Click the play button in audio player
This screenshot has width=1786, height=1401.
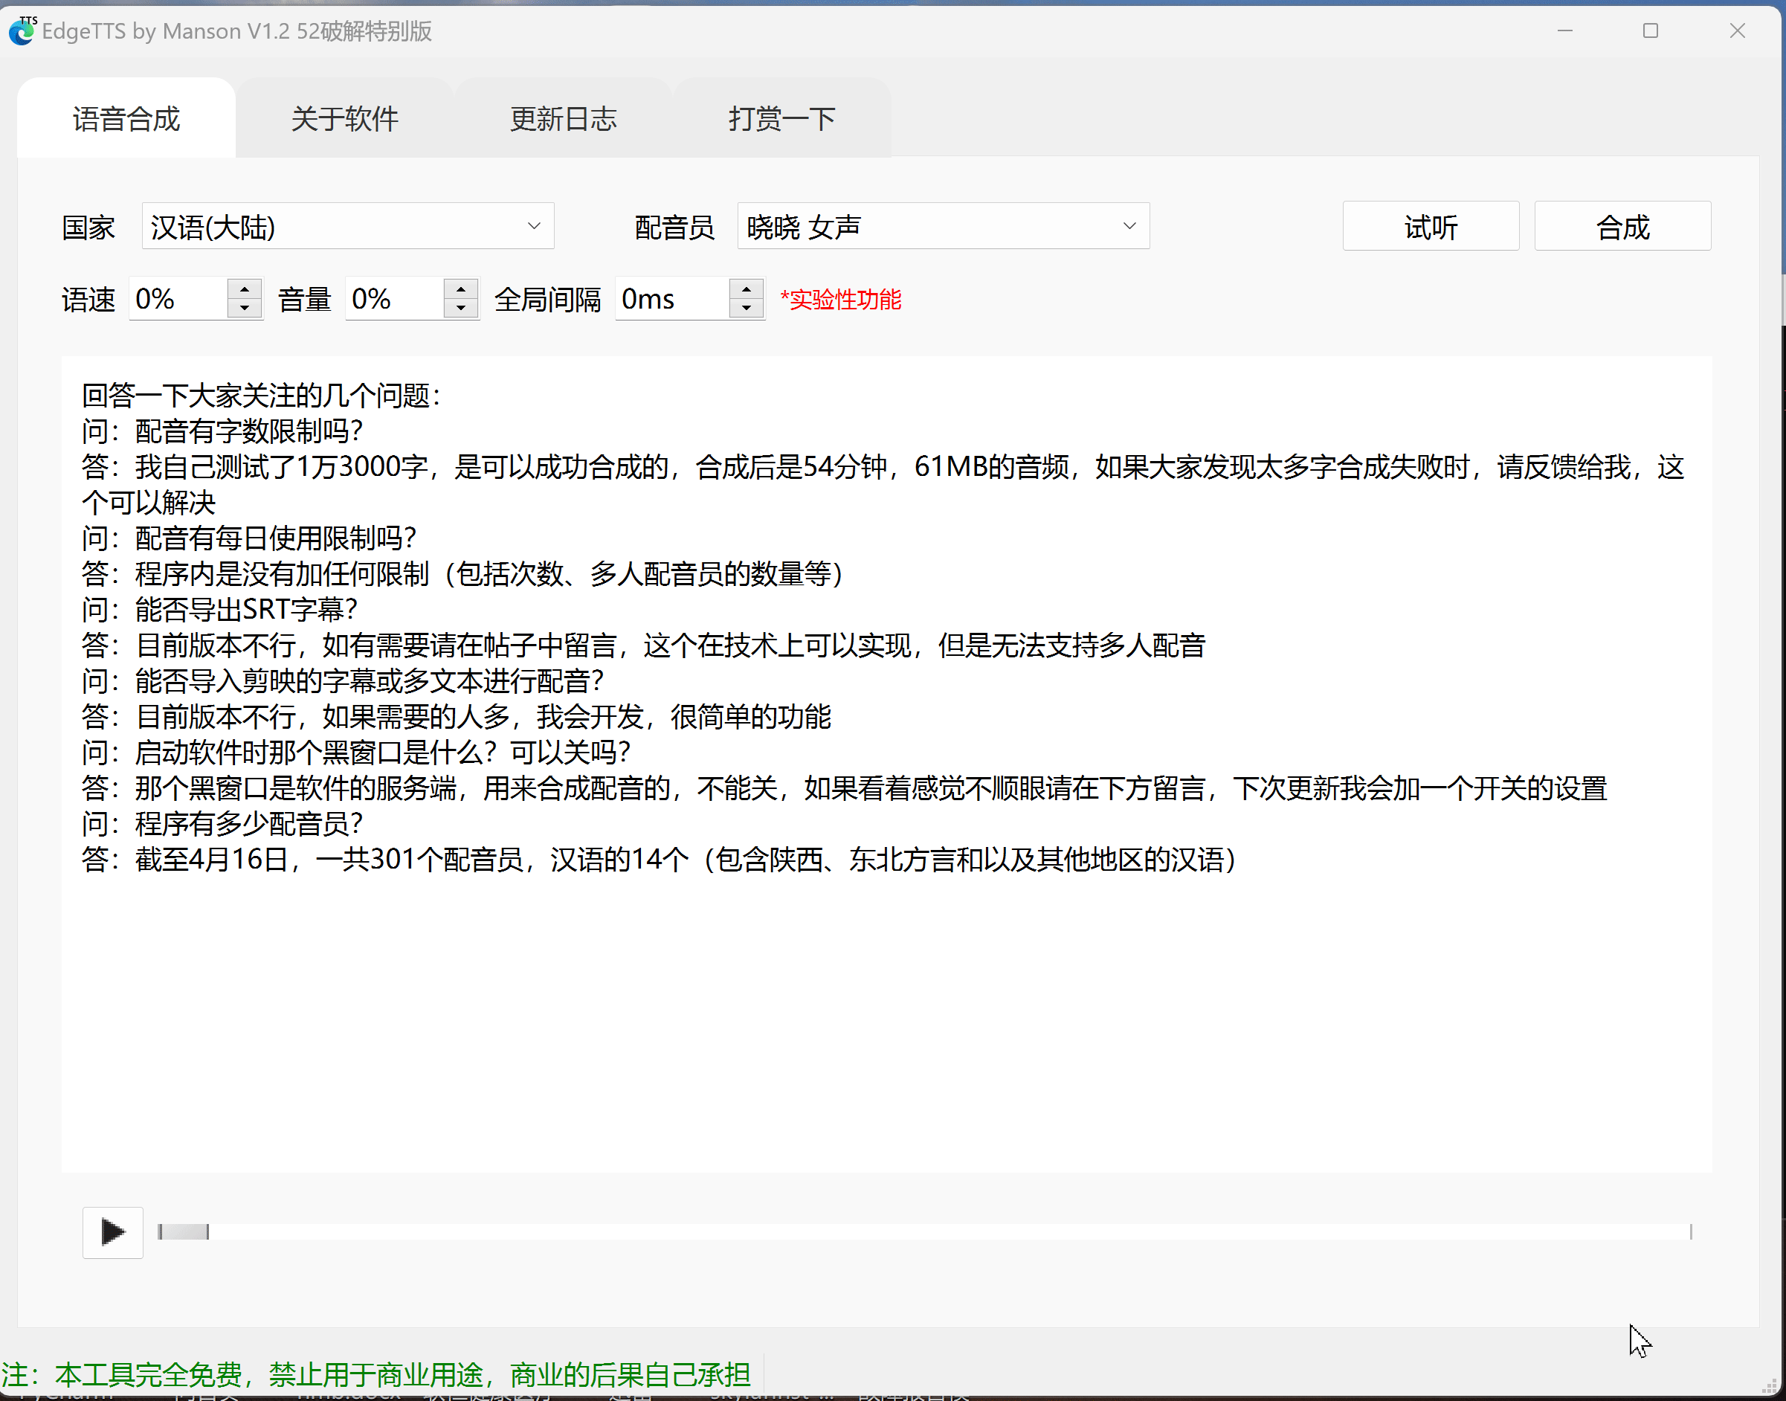[112, 1231]
